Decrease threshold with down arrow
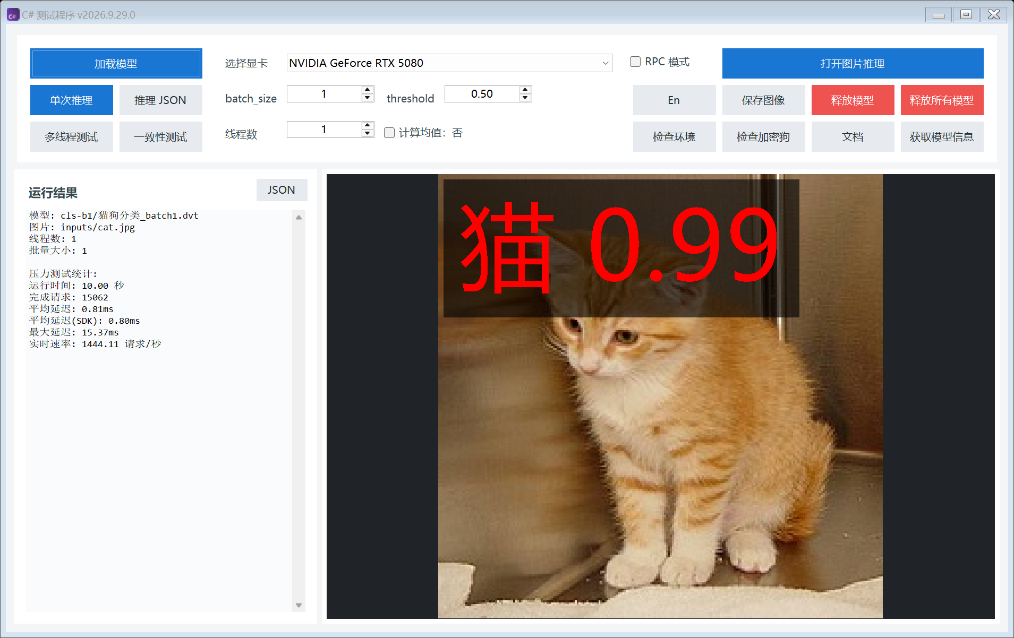Screen dimensions: 1014x638 click(x=525, y=98)
